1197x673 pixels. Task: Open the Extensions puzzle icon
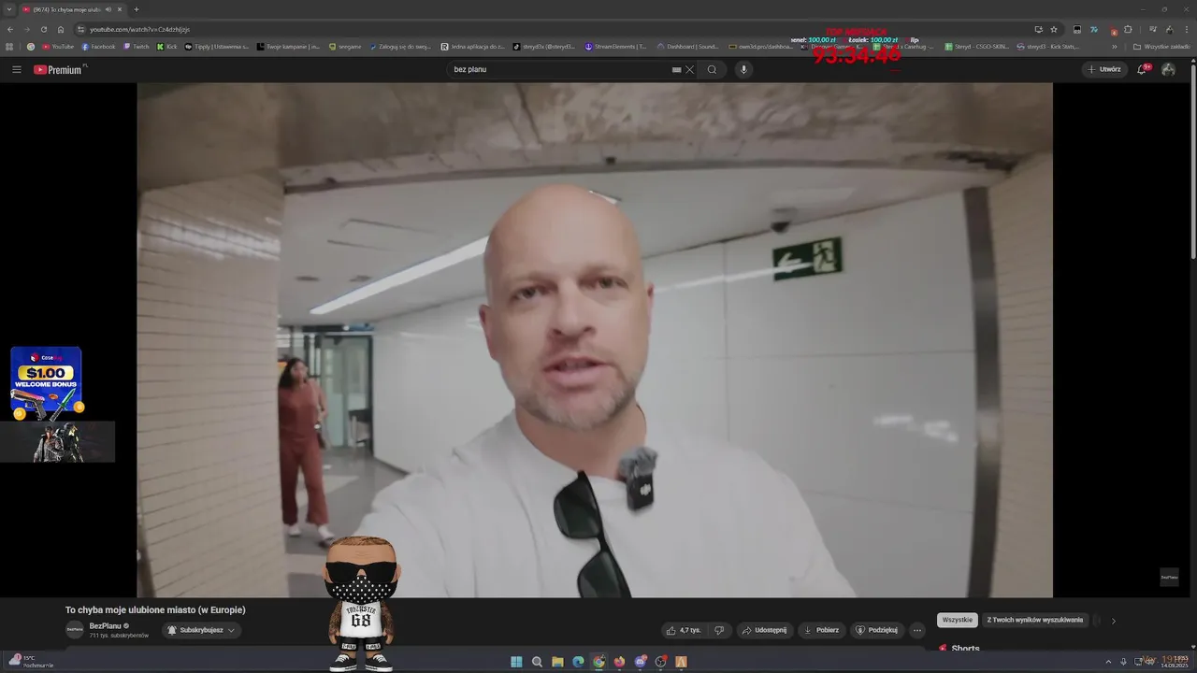pyautogui.click(x=1128, y=29)
